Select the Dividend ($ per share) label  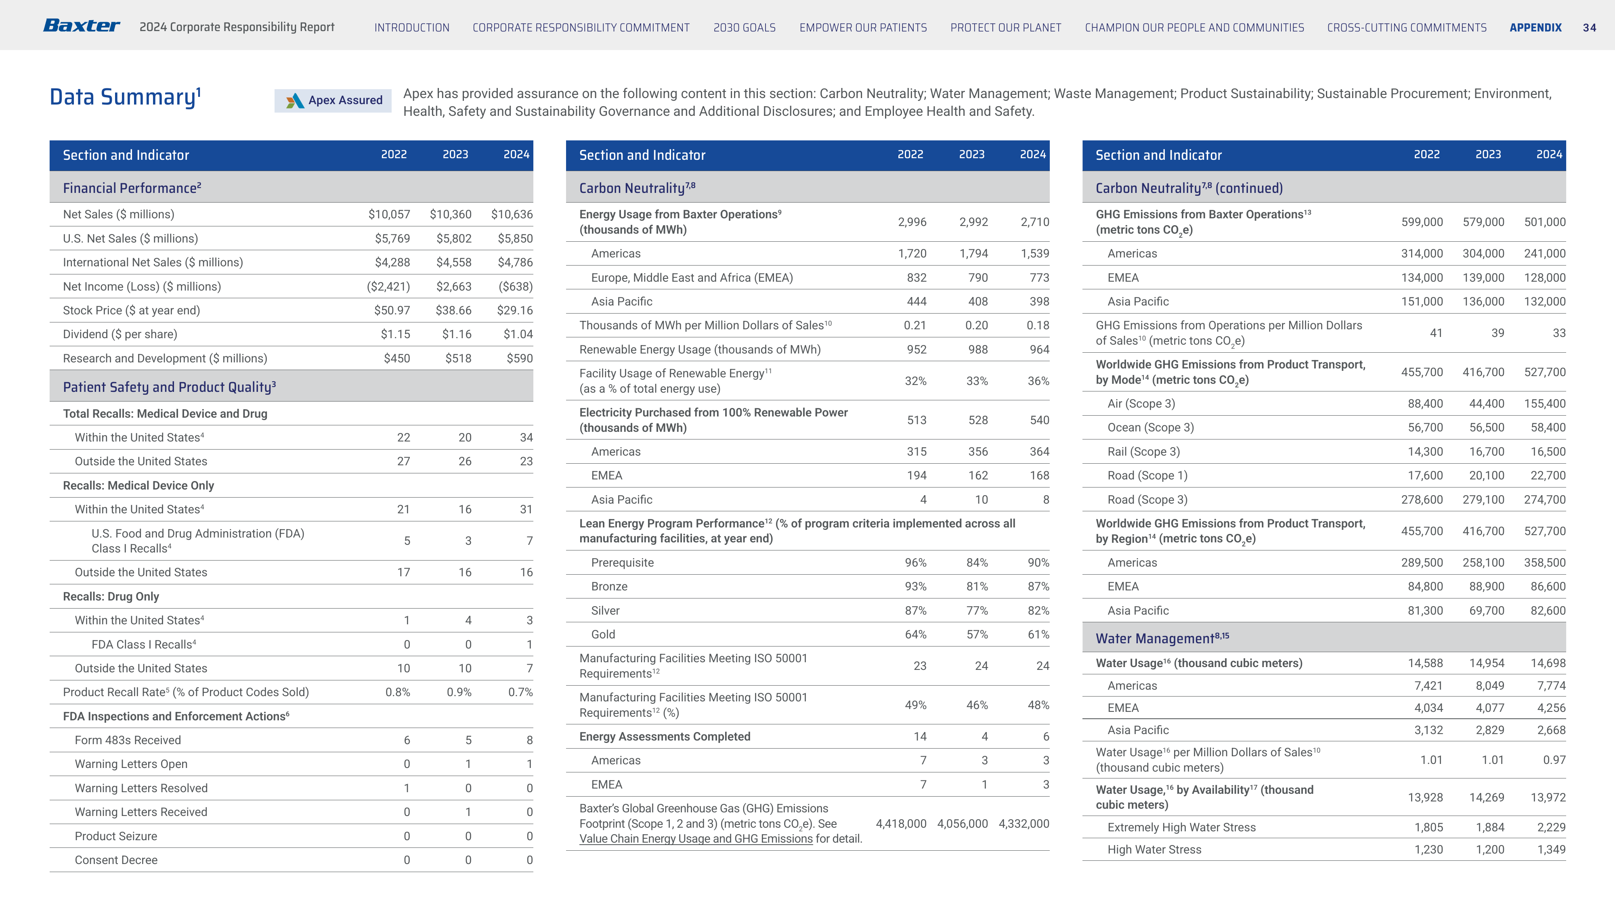coord(120,334)
